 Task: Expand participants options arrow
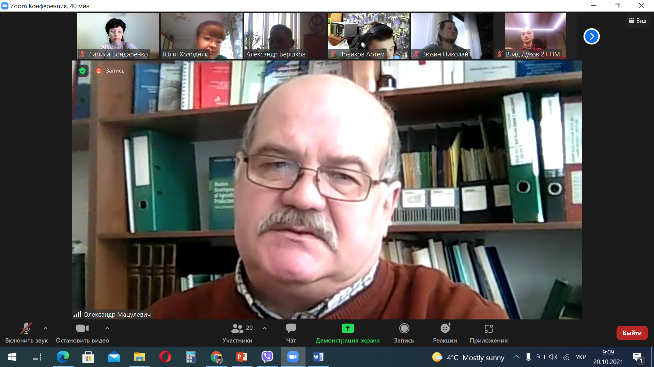[265, 328]
